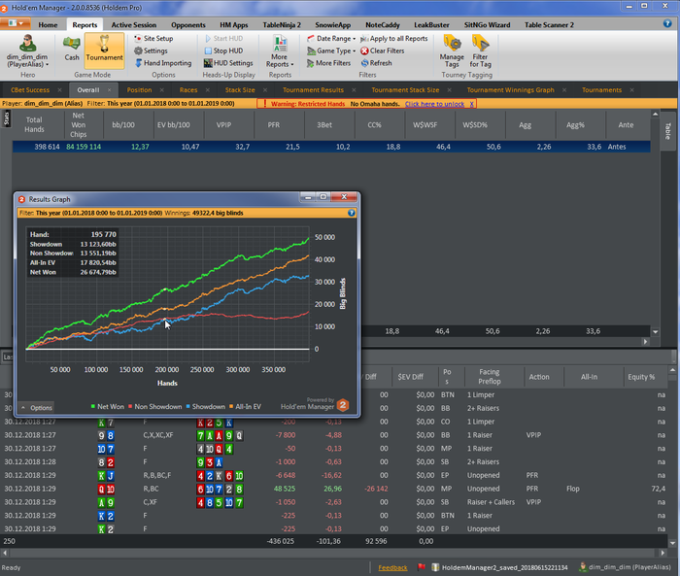This screenshot has height=576, width=680.
Task: Open Active Session tab
Action: [x=134, y=24]
